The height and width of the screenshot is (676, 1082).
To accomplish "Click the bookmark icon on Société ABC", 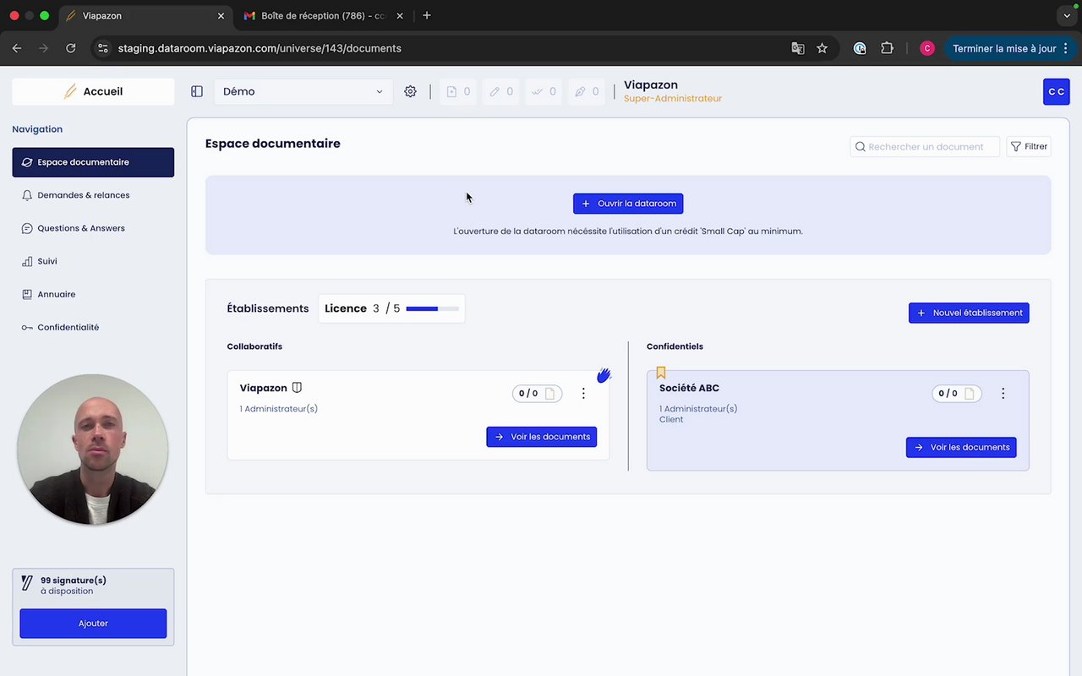I will point(661,372).
